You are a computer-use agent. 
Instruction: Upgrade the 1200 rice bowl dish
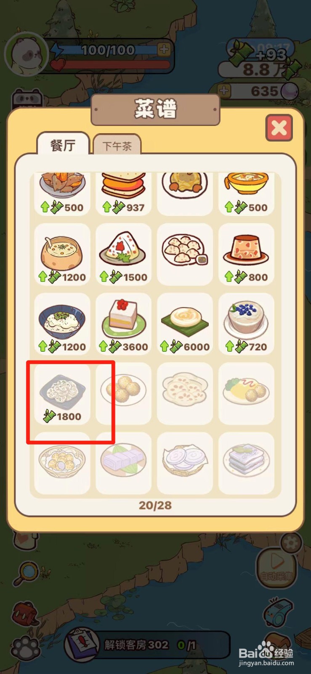(x=62, y=324)
